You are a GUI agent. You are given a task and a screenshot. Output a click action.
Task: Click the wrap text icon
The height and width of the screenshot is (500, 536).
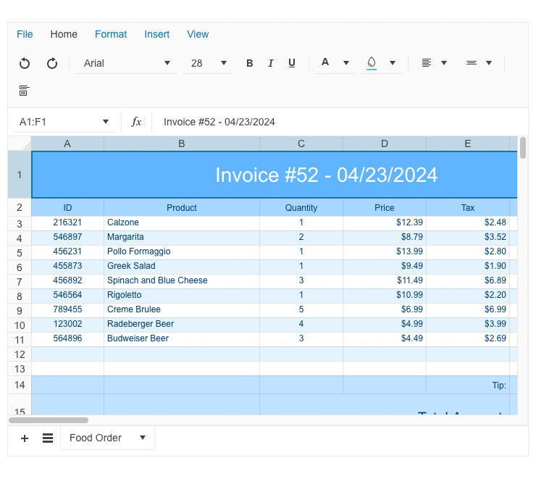(25, 91)
